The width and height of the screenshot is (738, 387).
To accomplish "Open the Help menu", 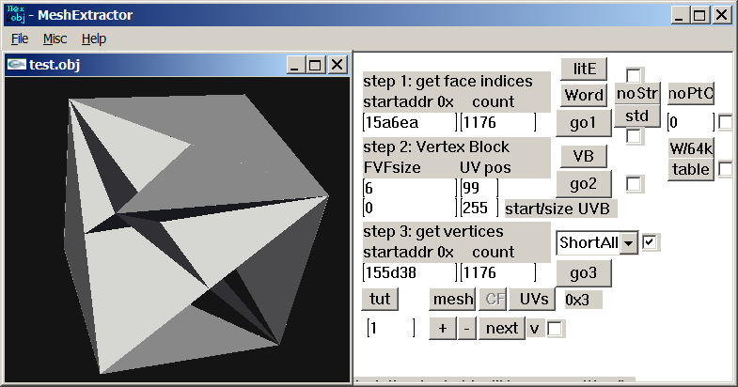I will click(x=94, y=39).
